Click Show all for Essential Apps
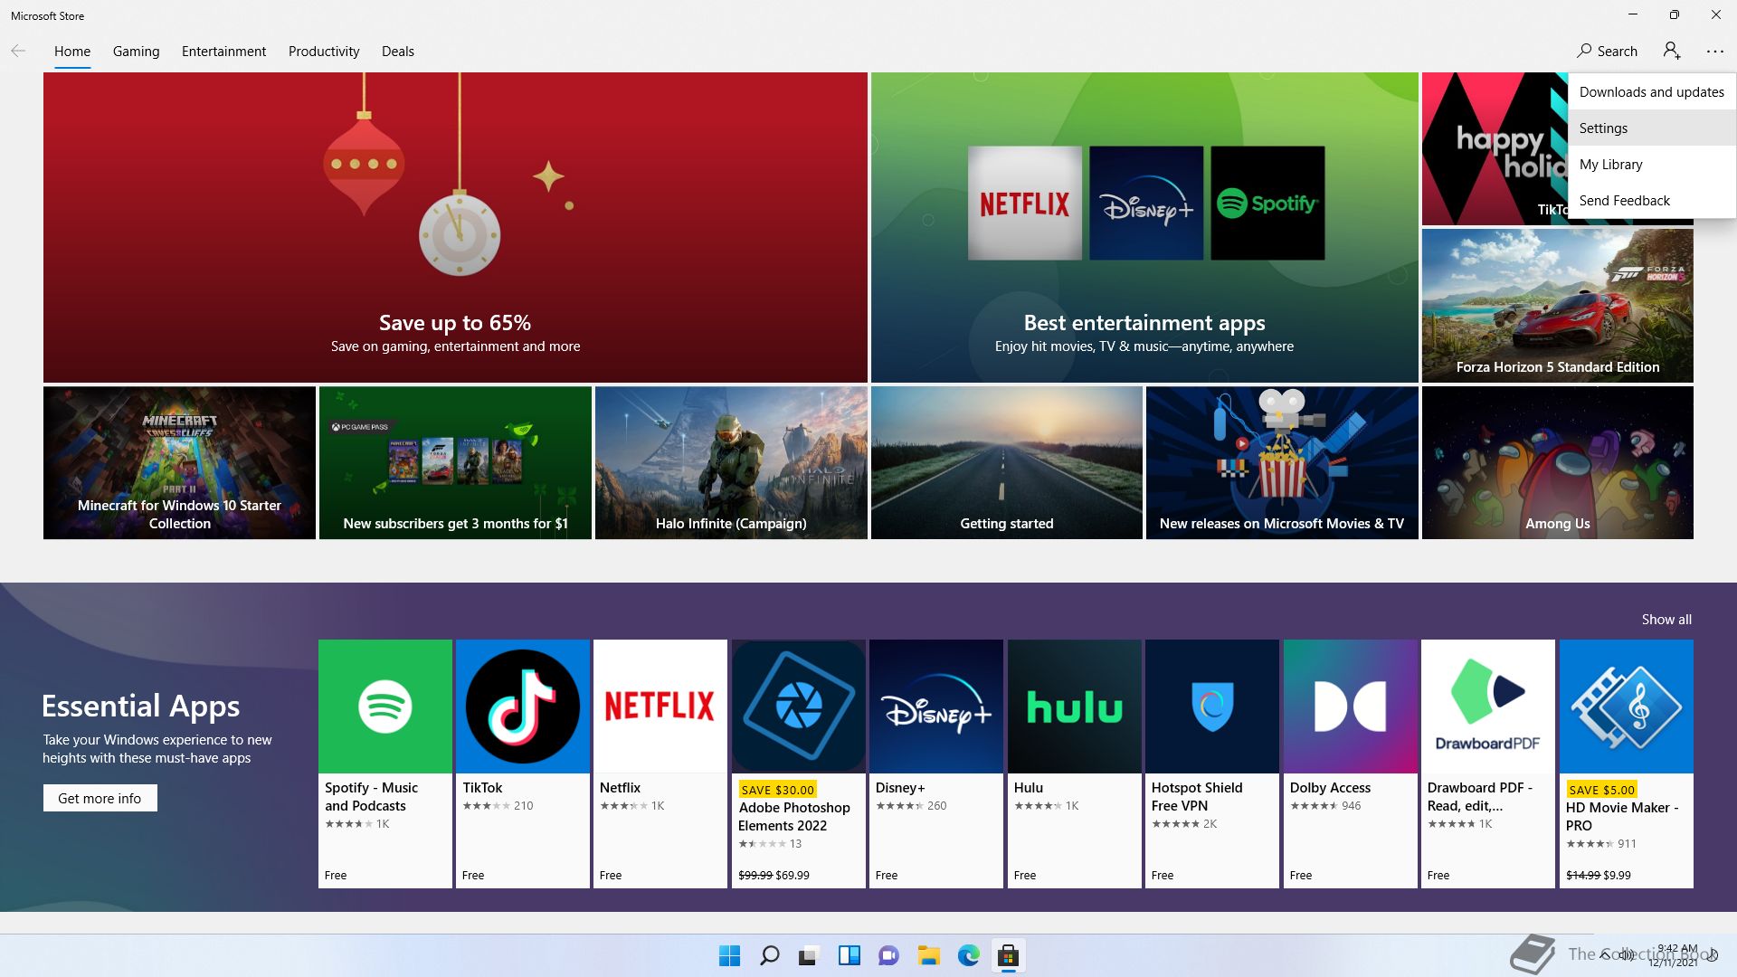 click(1666, 620)
